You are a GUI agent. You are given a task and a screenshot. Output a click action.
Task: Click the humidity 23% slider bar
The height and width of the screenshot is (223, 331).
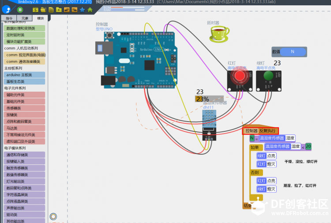(x=209, y=99)
